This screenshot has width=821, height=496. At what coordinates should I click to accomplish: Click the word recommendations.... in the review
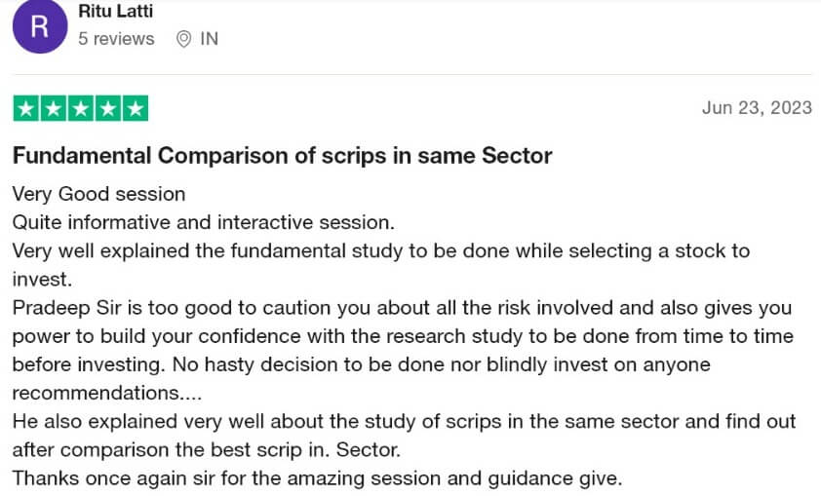pos(97,394)
